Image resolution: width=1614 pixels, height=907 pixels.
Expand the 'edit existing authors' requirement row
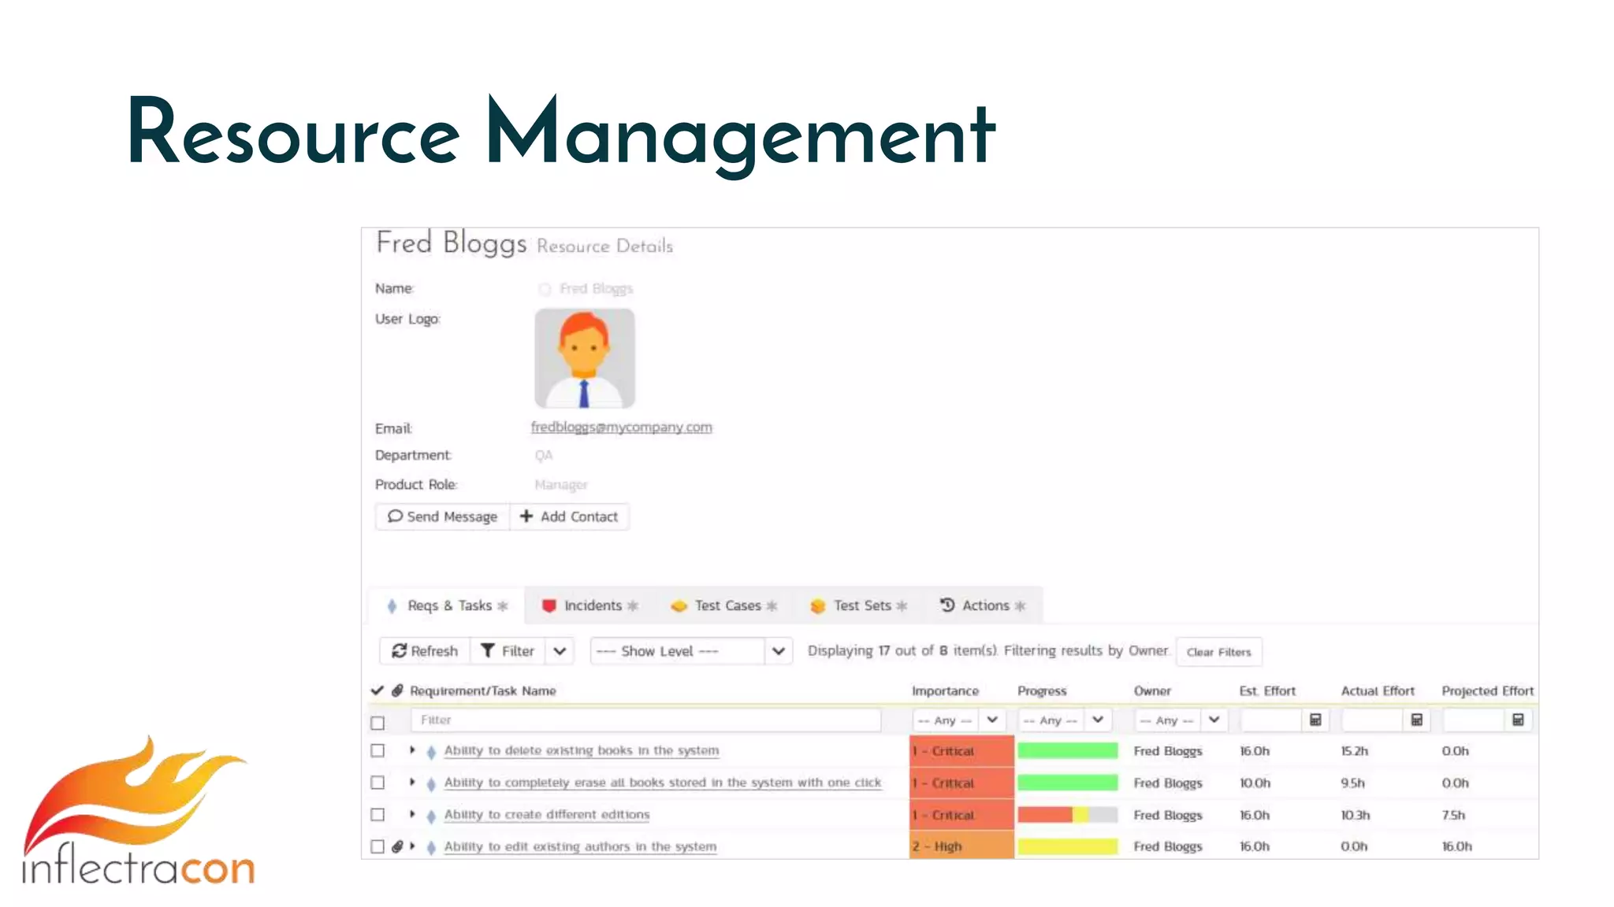coord(412,846)
